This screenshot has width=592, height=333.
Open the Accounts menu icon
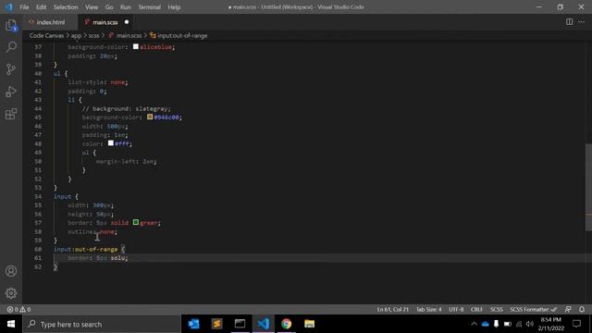tap(11, 271)
